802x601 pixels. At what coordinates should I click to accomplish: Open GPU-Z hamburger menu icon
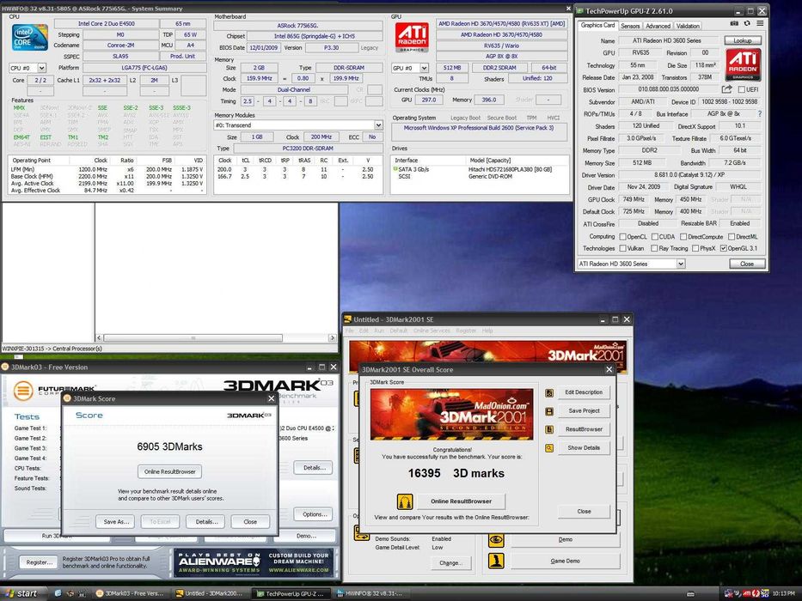760,23
